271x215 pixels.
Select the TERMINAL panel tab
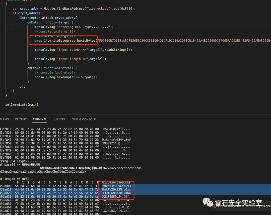tap(40, 119)
